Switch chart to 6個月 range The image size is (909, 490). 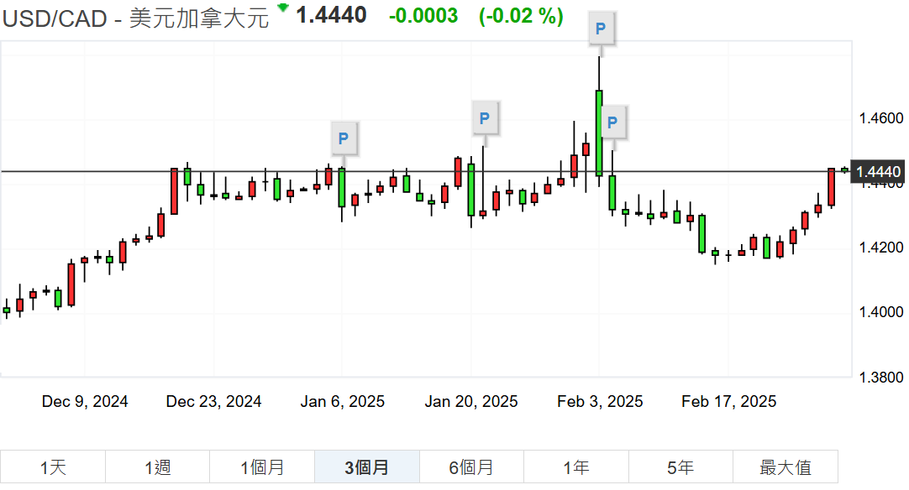pos(471,467)
